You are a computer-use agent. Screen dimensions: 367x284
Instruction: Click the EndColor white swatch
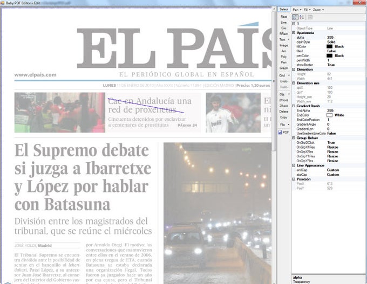point(329,115)
